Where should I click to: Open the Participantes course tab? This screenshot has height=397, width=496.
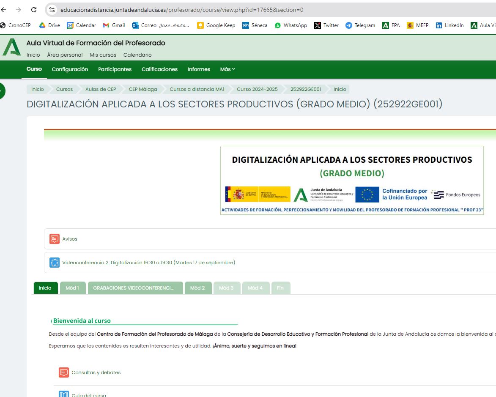click(x=115, y=69)
